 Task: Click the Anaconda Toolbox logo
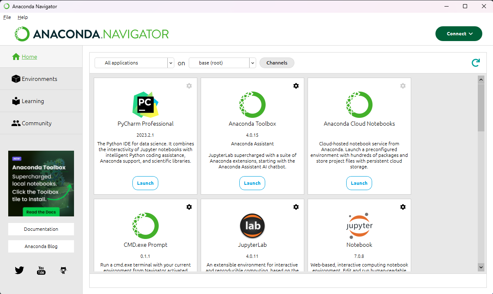(252, 105)
